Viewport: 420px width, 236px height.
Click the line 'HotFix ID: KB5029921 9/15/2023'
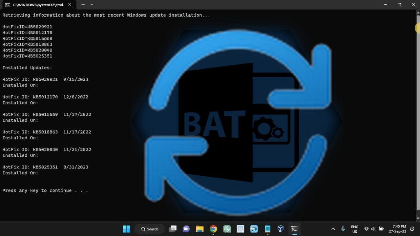pos(45,80)
